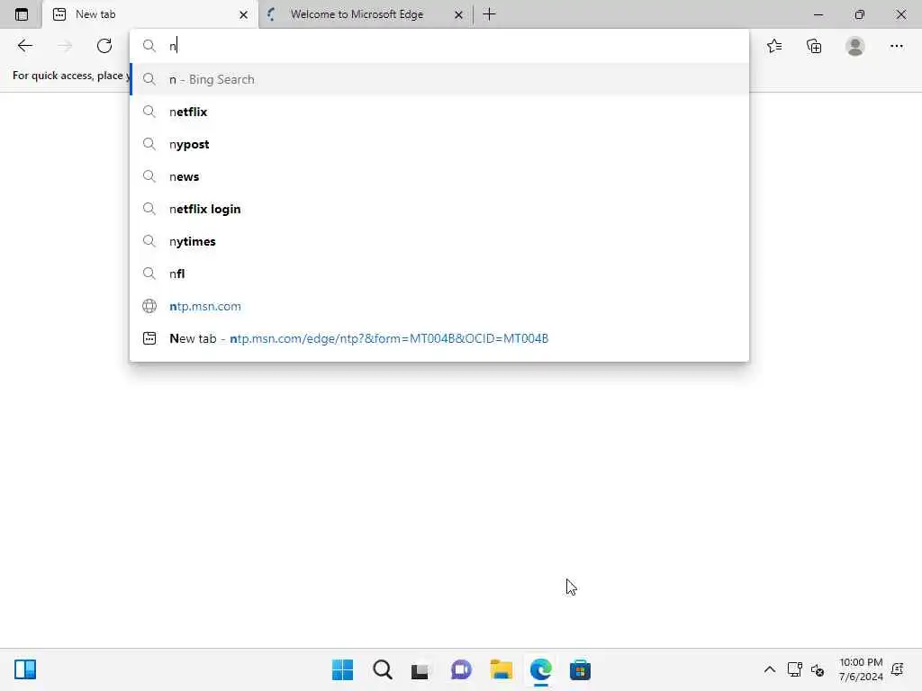Select the netflix login suggestion
This screenshot has width=922, height=691.
click(439, 209)
